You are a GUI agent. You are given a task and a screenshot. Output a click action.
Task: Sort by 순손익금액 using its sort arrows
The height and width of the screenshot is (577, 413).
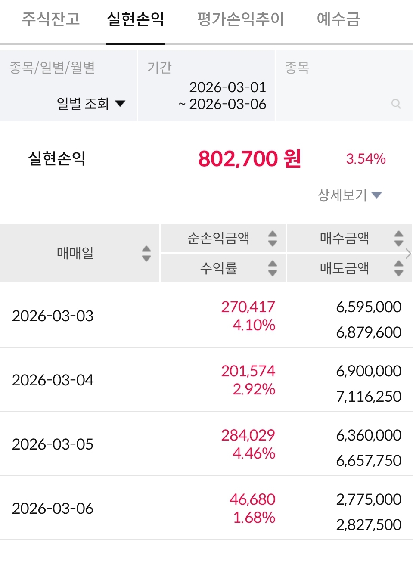272,238
